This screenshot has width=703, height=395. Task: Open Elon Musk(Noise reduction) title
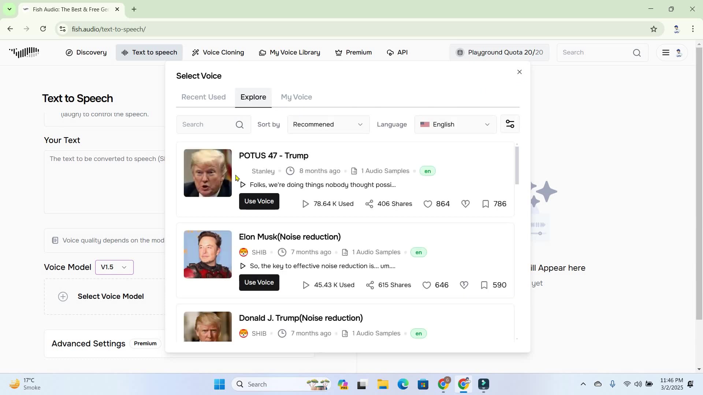coord(290,237)
